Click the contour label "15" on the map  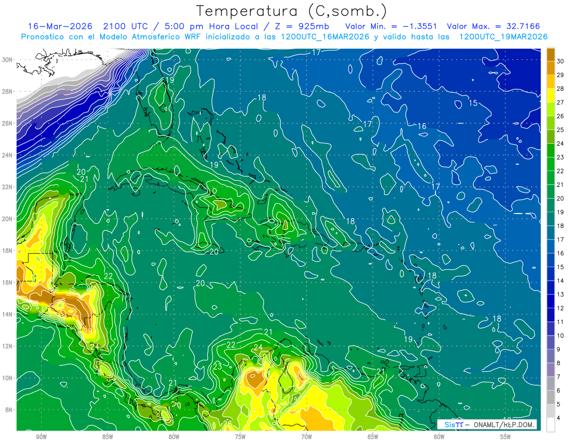473,103
